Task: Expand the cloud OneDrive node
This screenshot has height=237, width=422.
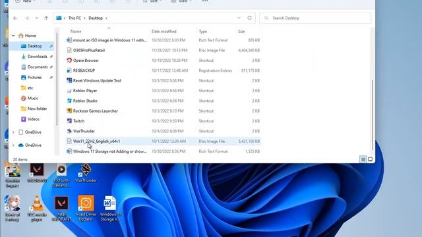Action: point(13,145)
